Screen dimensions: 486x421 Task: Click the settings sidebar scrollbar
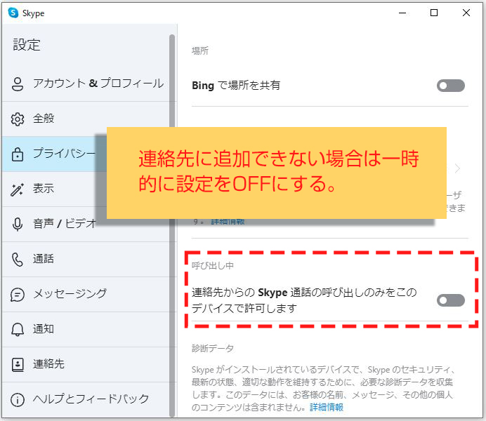172,226
